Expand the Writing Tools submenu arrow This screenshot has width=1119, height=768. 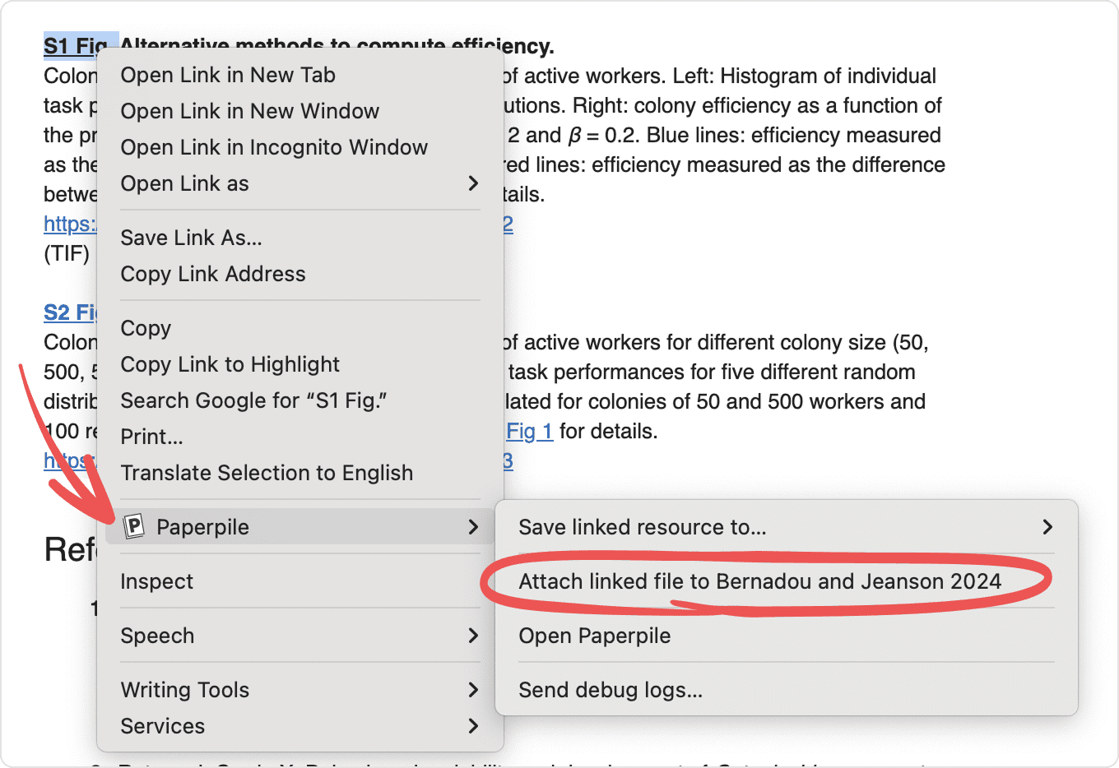(x=473, y=690)
